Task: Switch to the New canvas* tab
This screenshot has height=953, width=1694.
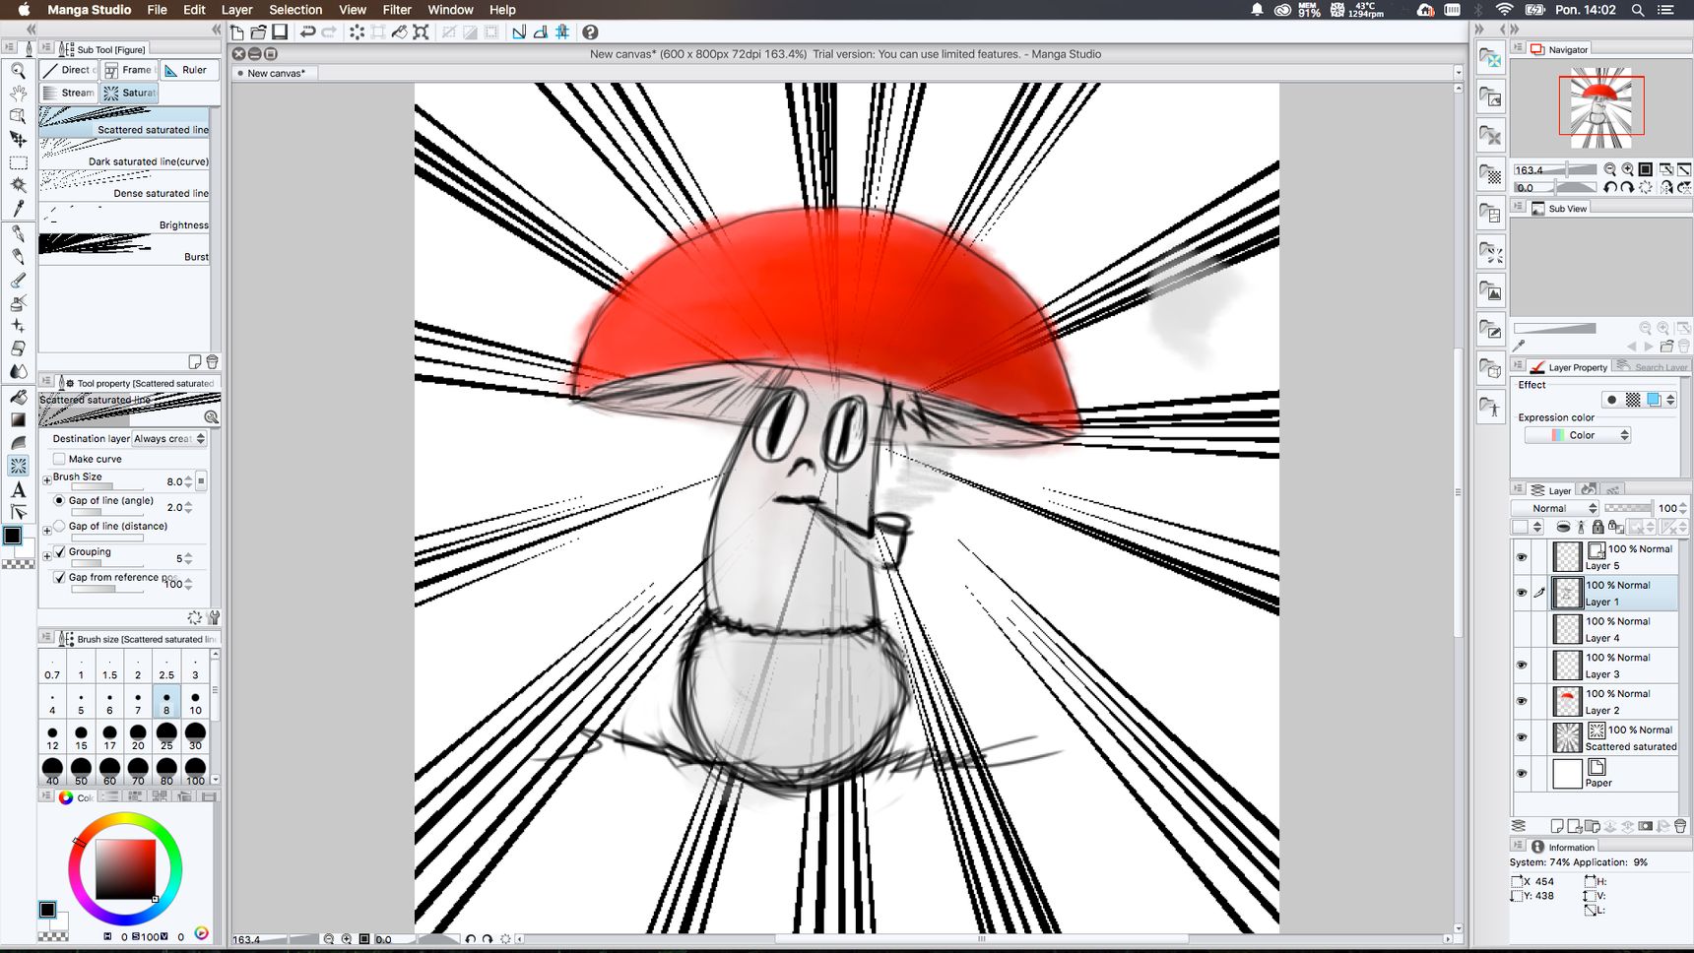Action: pos(275,73)
